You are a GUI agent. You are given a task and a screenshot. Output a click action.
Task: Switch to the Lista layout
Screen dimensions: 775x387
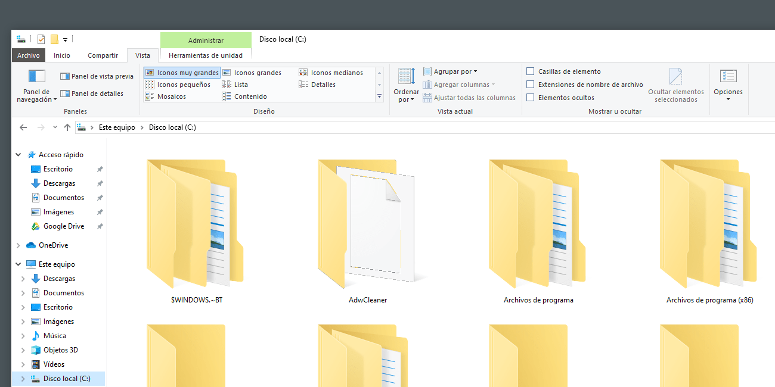point(235,85)
